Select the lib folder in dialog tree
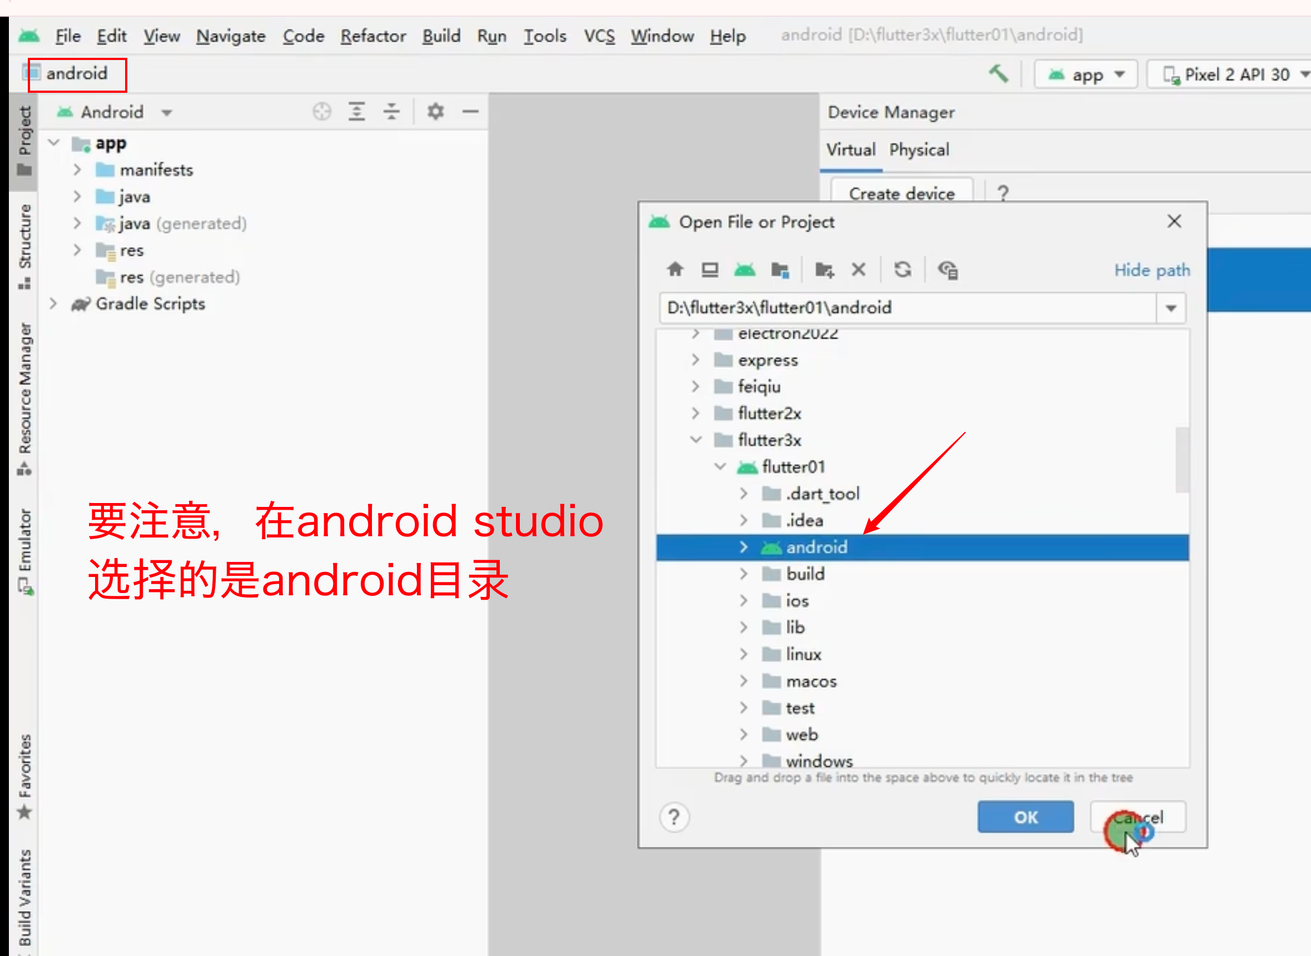Image resolution: width=1311 pixels, height=956 pixels. click(795, 628)
